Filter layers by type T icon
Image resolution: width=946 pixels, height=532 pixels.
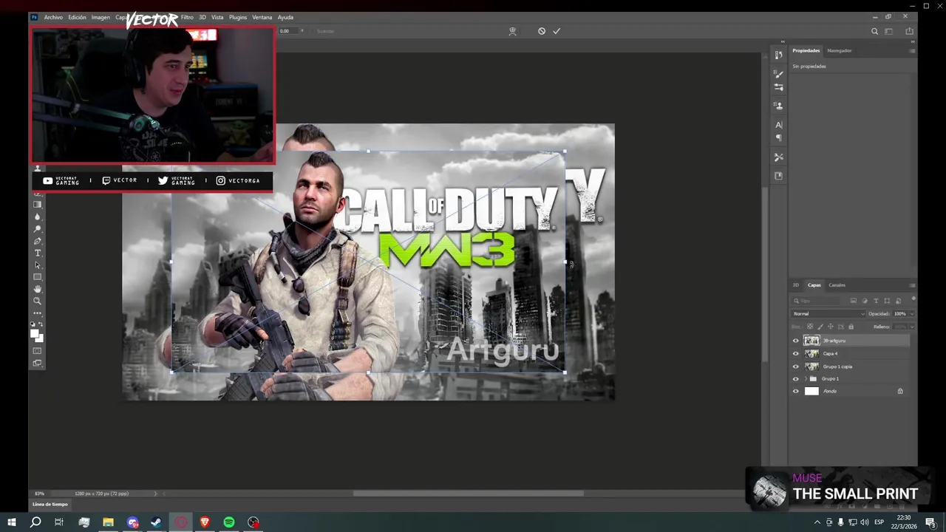coord(876,301)
